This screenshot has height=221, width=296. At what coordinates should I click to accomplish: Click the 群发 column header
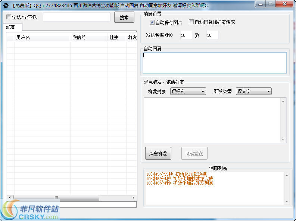click(x=132, y=37)
